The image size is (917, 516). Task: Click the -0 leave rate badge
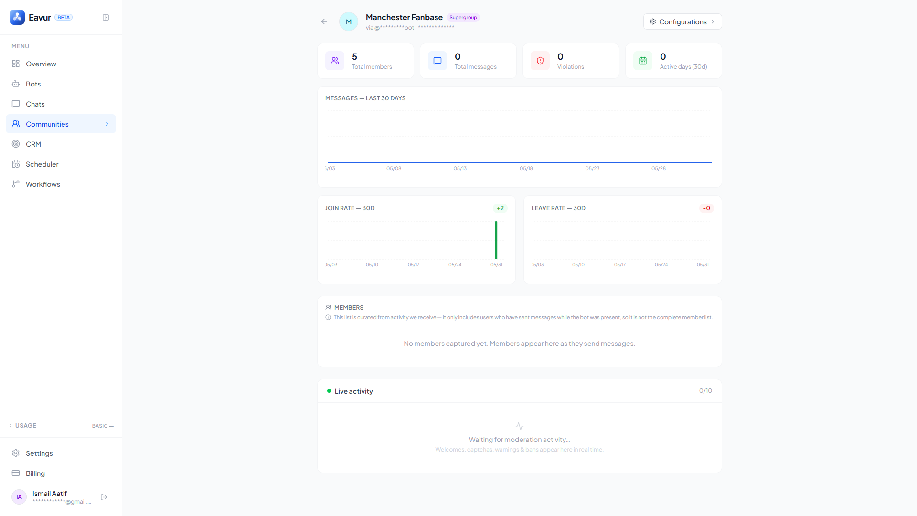(x=706, y=208)
